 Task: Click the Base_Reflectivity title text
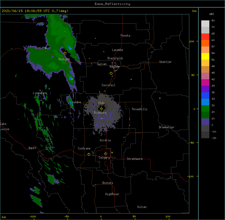tap(113, 4)
